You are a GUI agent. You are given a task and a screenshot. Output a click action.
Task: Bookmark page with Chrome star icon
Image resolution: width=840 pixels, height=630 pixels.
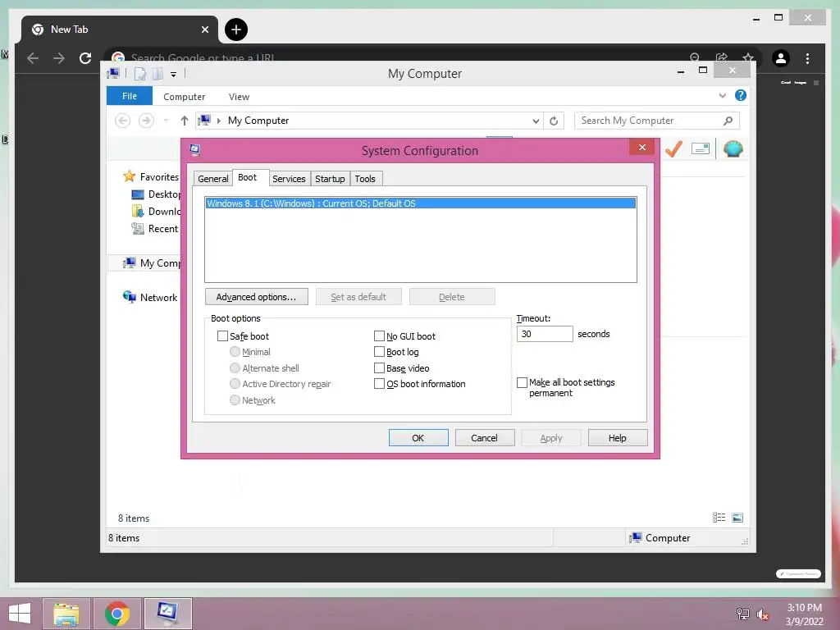coord(748,57)
